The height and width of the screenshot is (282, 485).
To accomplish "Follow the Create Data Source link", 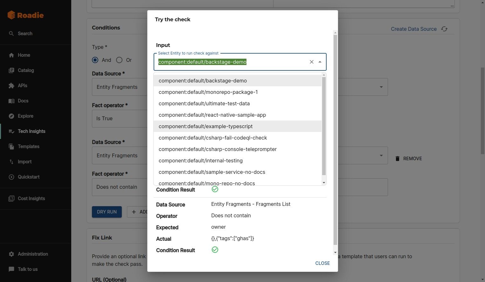I will point(413,29).
